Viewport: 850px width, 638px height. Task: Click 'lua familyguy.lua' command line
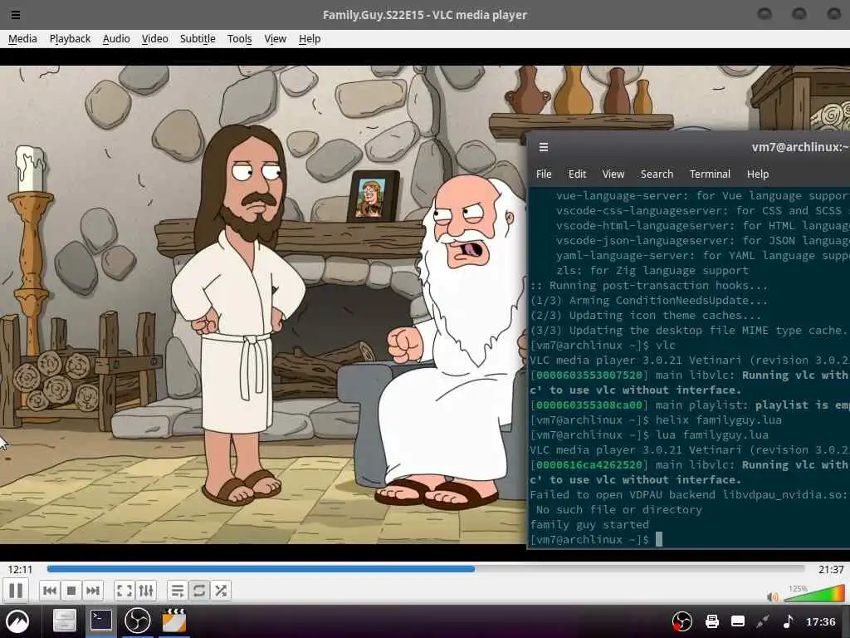click(711, 434)
